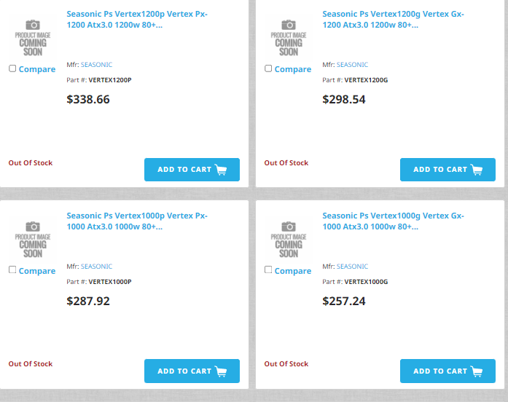Open Seasonic Vertex Gx-1000 product title link
Viewport: 508px width, 402px height.
pos(393,221)
